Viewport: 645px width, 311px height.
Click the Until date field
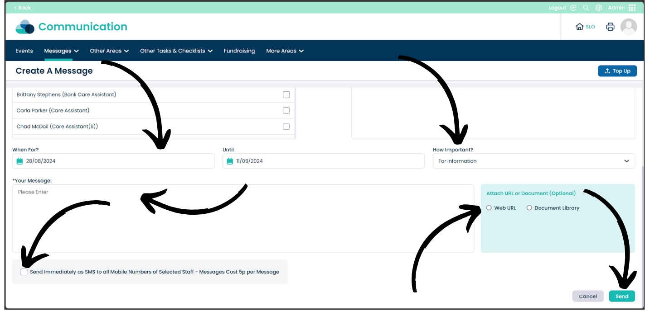coord(324,161)
